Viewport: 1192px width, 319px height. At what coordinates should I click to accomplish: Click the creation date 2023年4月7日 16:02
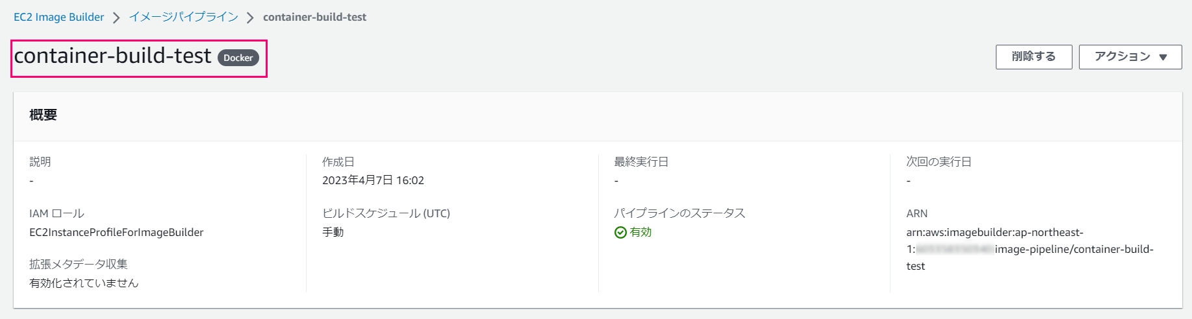coord(373,180)
